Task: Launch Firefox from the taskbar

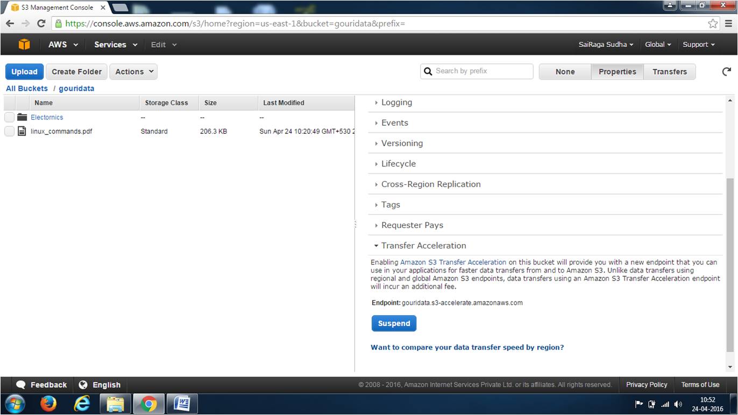Action: [x=48, y=404]
